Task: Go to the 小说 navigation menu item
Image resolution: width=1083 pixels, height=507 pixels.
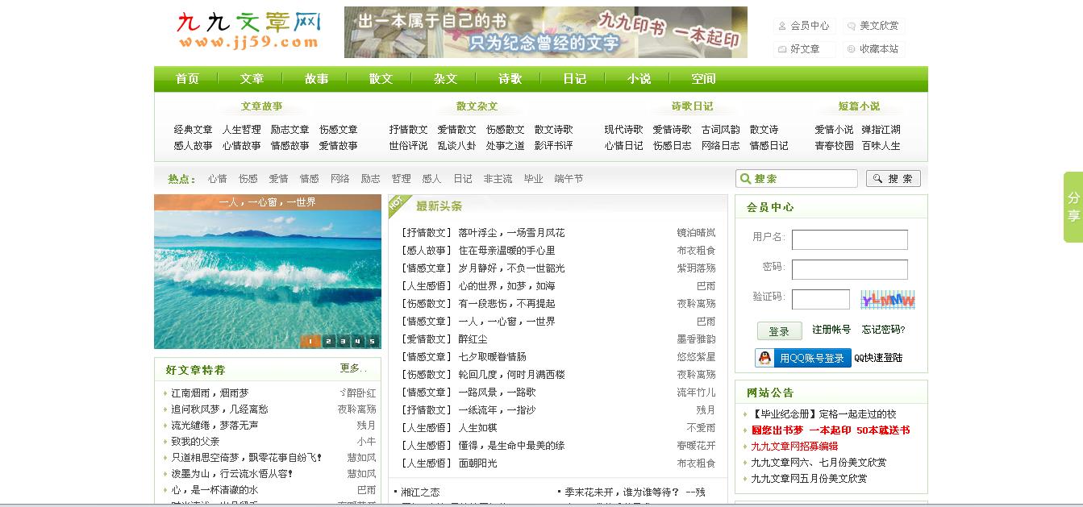Action: 639,79
